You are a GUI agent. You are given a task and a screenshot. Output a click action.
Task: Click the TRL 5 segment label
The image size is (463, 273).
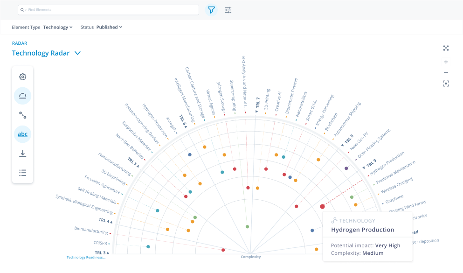pos(132,162)
